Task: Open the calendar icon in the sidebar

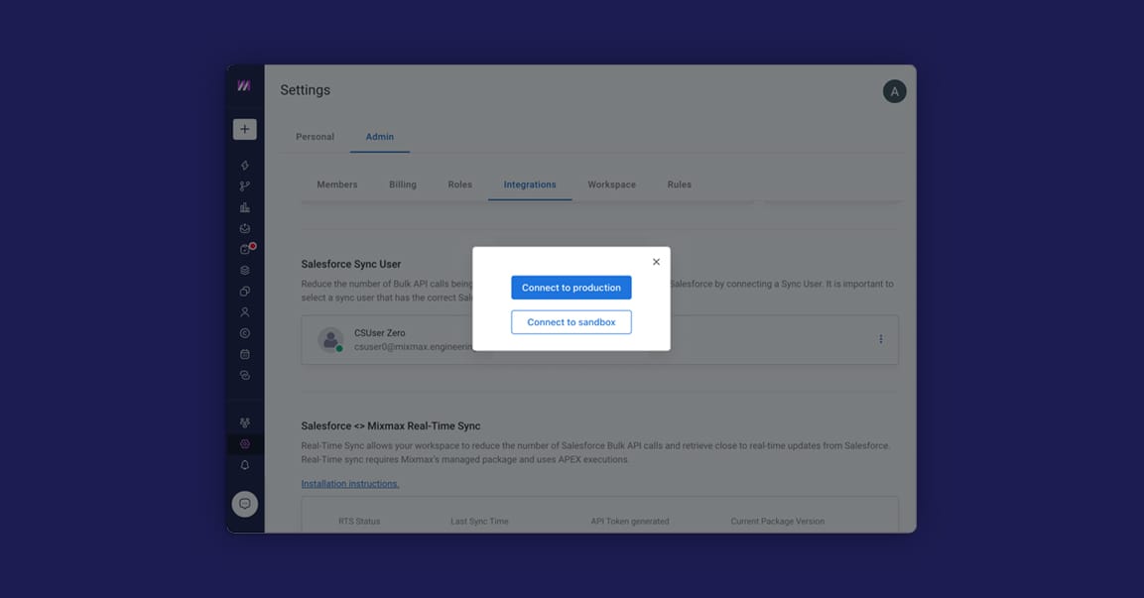Action: pyautogui.click(x=244, y=354)
